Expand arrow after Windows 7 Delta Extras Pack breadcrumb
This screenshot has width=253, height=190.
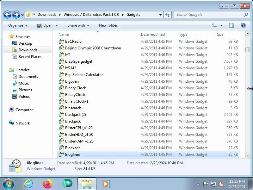pos(123,15)
